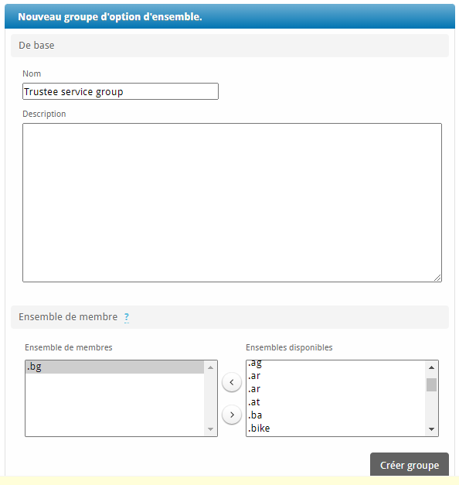Click the Créer groupe button
This screenshot has width=459, height=485.
click(410, 465)
